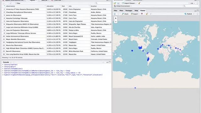Open the Import Dataset dropdown
The image size is (201, 113).
(129, 3)
